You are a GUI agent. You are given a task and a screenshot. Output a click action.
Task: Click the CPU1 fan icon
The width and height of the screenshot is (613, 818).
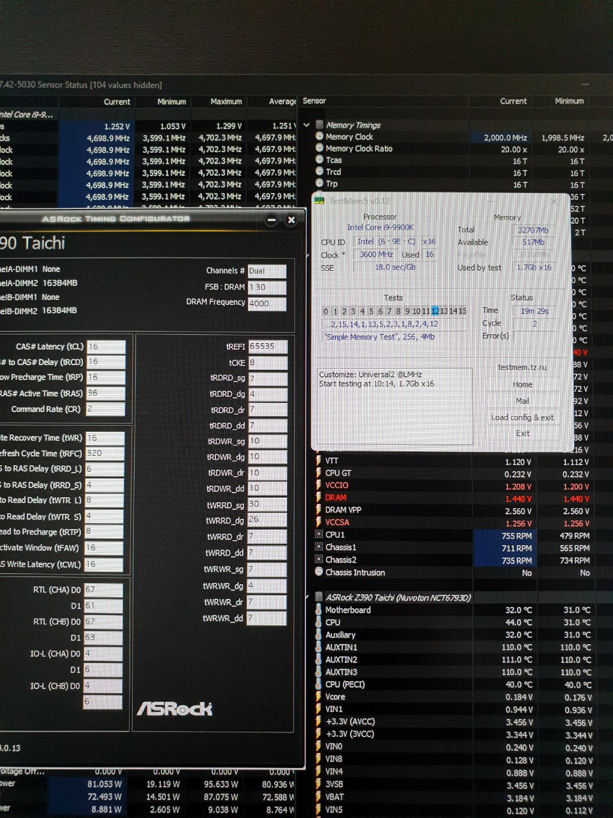pyautogui.click(x=319, y=534)
